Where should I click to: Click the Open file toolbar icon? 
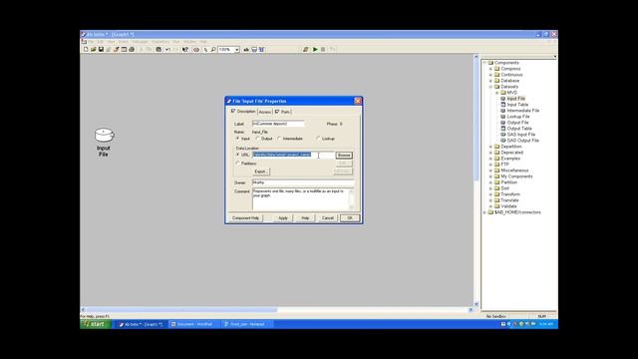coord(93,49)
